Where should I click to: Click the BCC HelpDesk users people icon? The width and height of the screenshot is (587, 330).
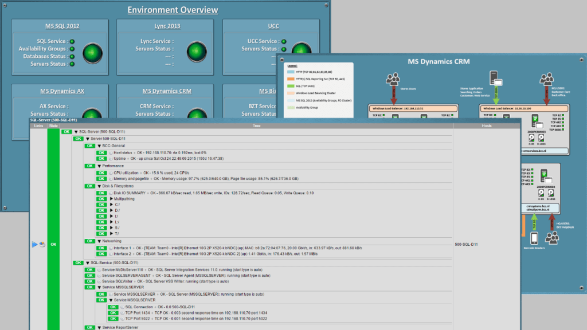pyautogui.click(x=552, y=238)
